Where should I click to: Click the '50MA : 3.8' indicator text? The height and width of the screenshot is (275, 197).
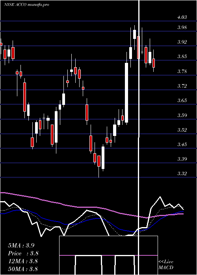tap(23, 269)
